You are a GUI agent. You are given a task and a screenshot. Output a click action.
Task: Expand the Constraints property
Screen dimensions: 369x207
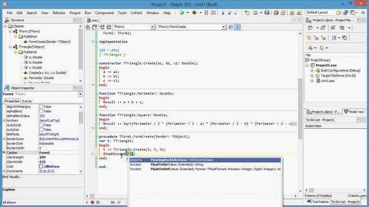click(x=4, y=171)
